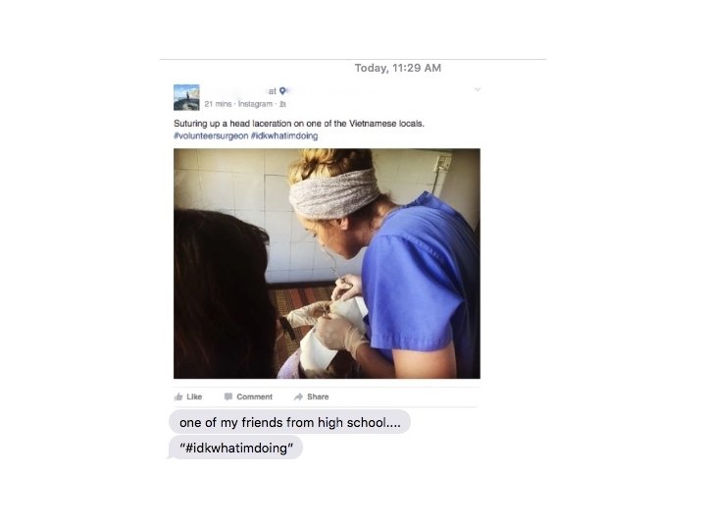Click the Comment text label
This screenshot has width=706, height=530.
(x=254, y=397)
